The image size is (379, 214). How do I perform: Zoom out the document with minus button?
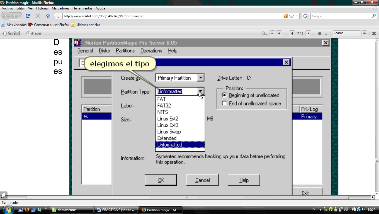[272, 33]
